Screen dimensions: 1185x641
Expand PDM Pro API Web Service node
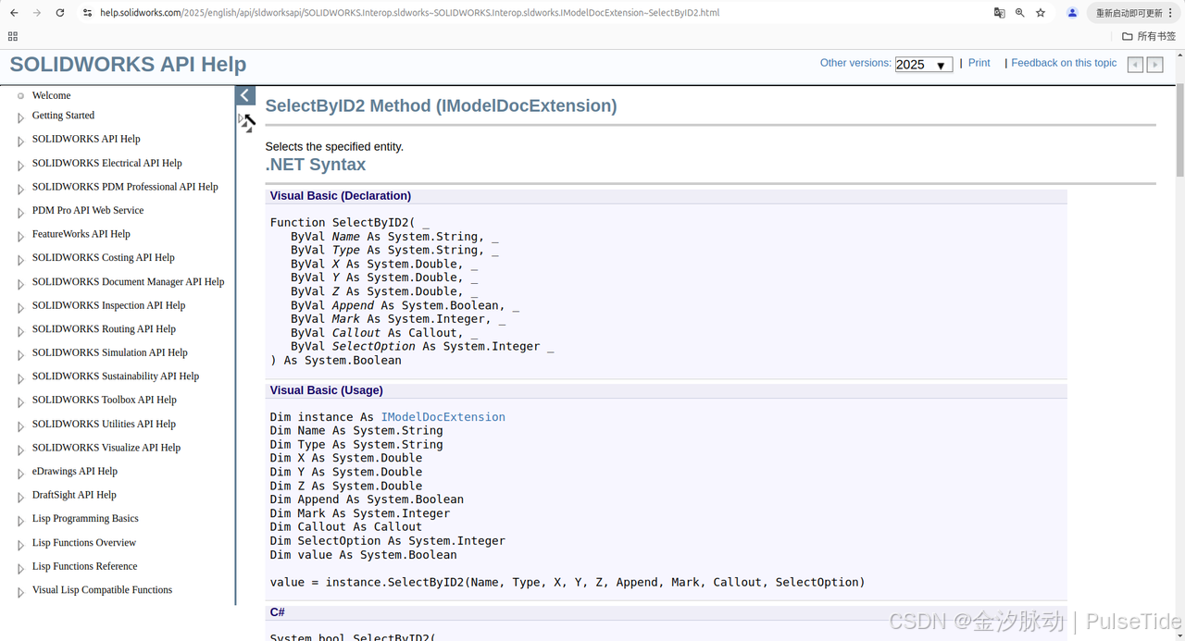[x=20, y=213]
